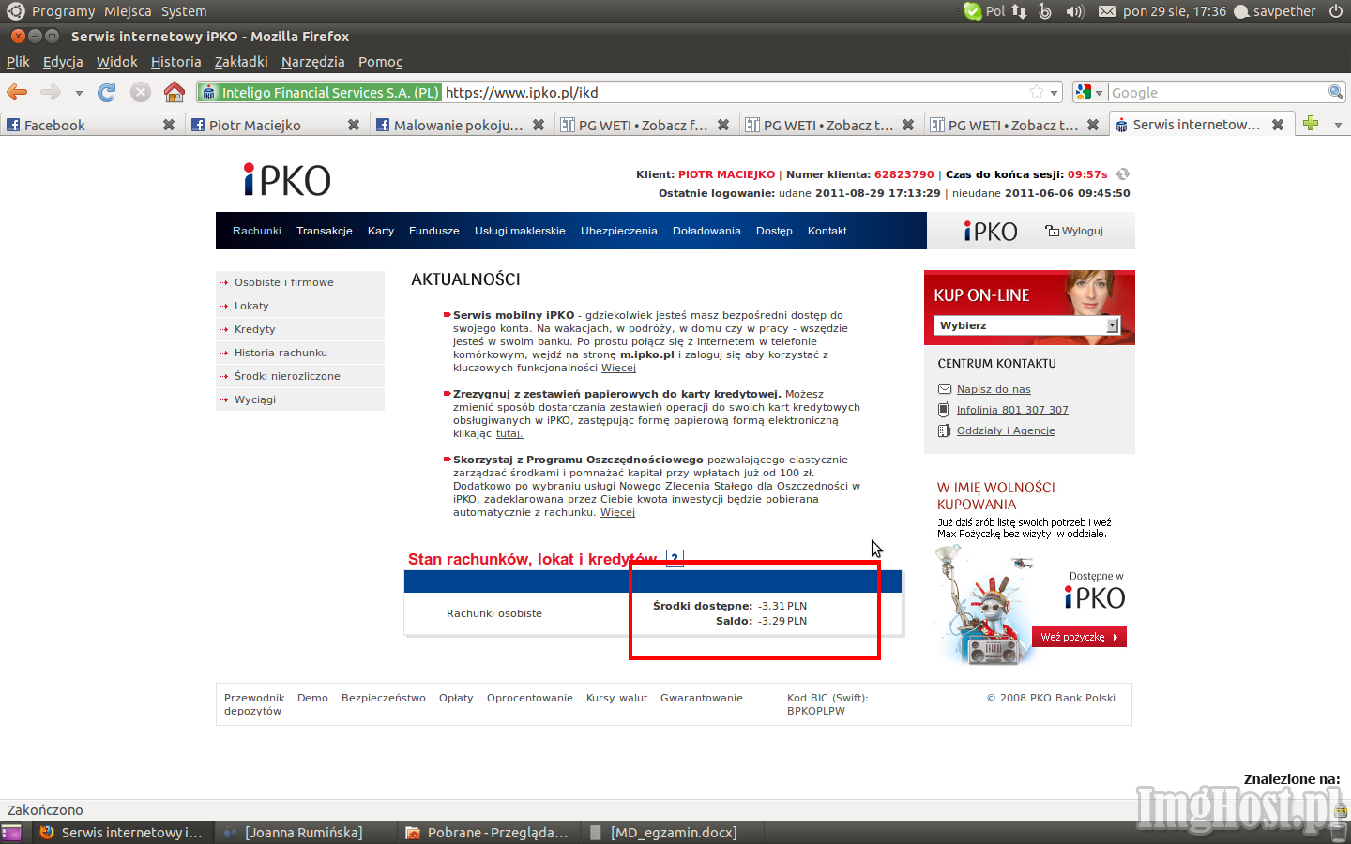This screenshot has height=844, width=1351.
Task: Open the URL bar dropdown arrow
Action: pyautogui.click(x=1055, y=93)
